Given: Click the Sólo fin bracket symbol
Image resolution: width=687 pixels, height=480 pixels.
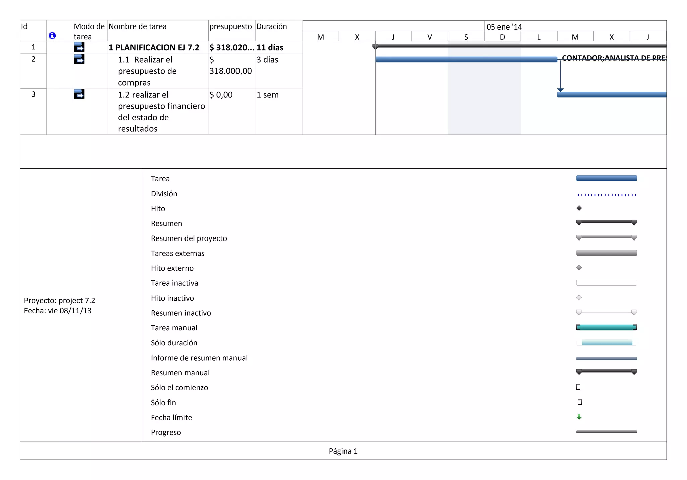Looking at the screenshot, I should (x=580, y=402).
